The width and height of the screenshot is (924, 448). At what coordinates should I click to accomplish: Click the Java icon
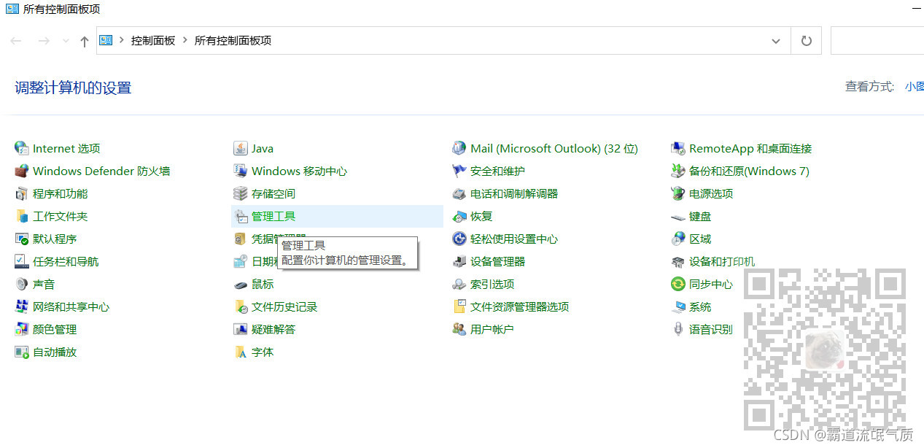[240, 148]
